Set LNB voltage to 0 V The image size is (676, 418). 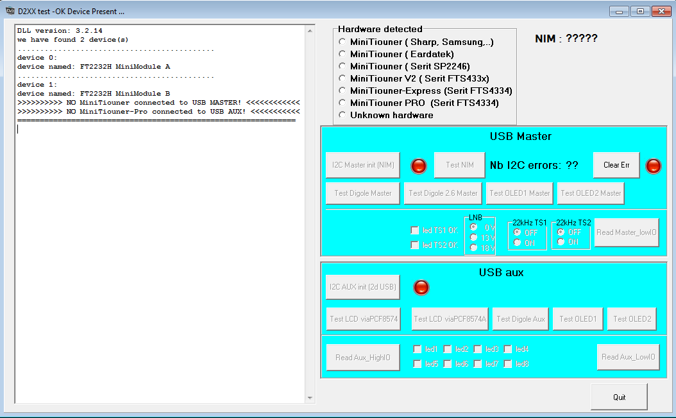474,227
